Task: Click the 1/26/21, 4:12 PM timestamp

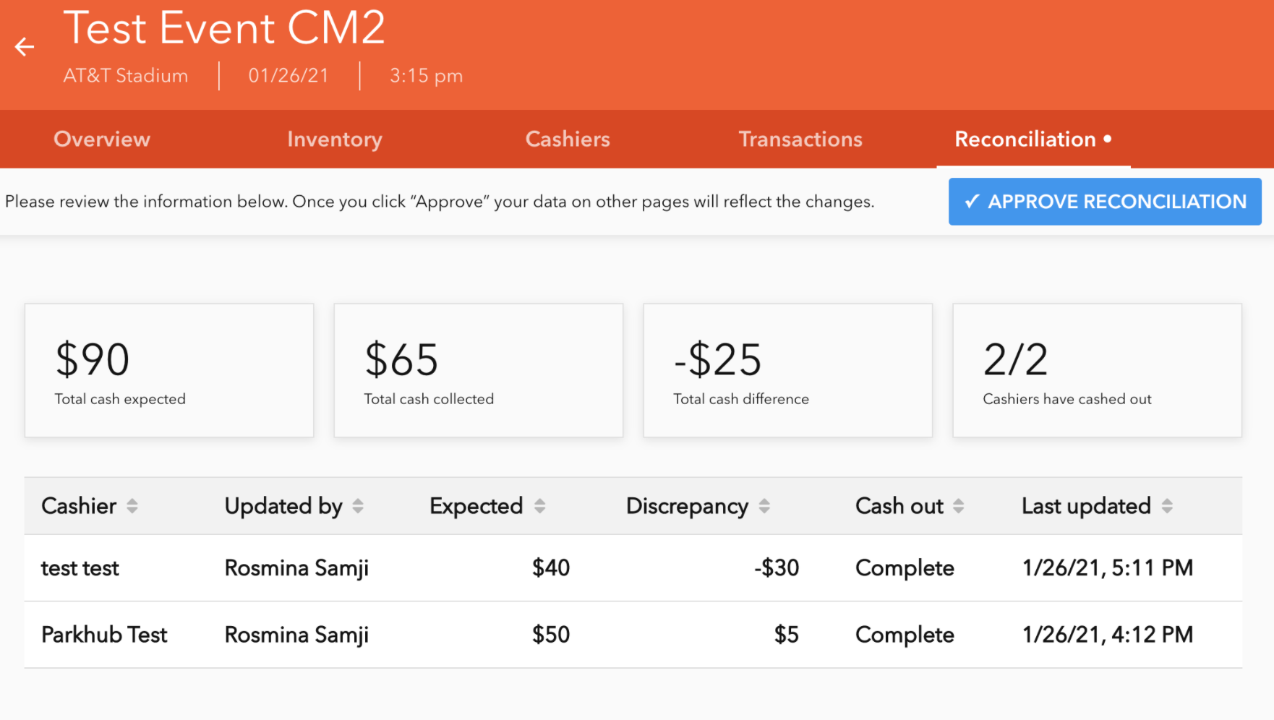Action: click(1108, 635)
